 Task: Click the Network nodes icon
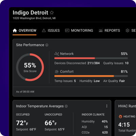[56, 54]
